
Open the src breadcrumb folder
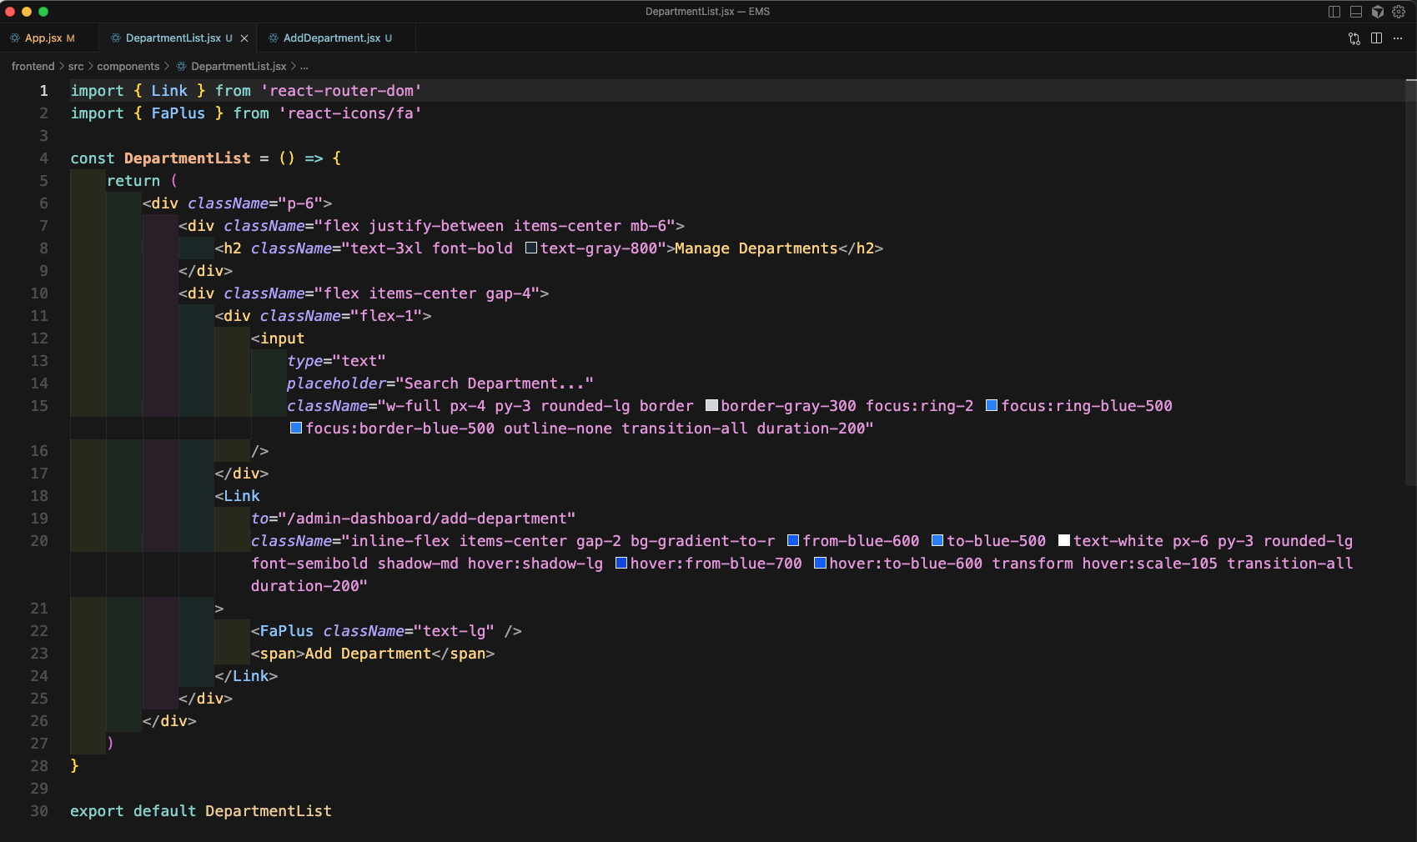click(76, 67)
